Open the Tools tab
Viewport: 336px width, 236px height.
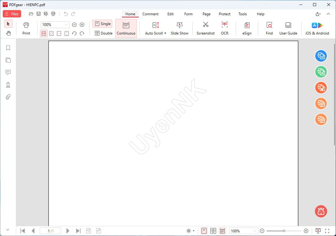pyautogui.click(x=242, y=14)
